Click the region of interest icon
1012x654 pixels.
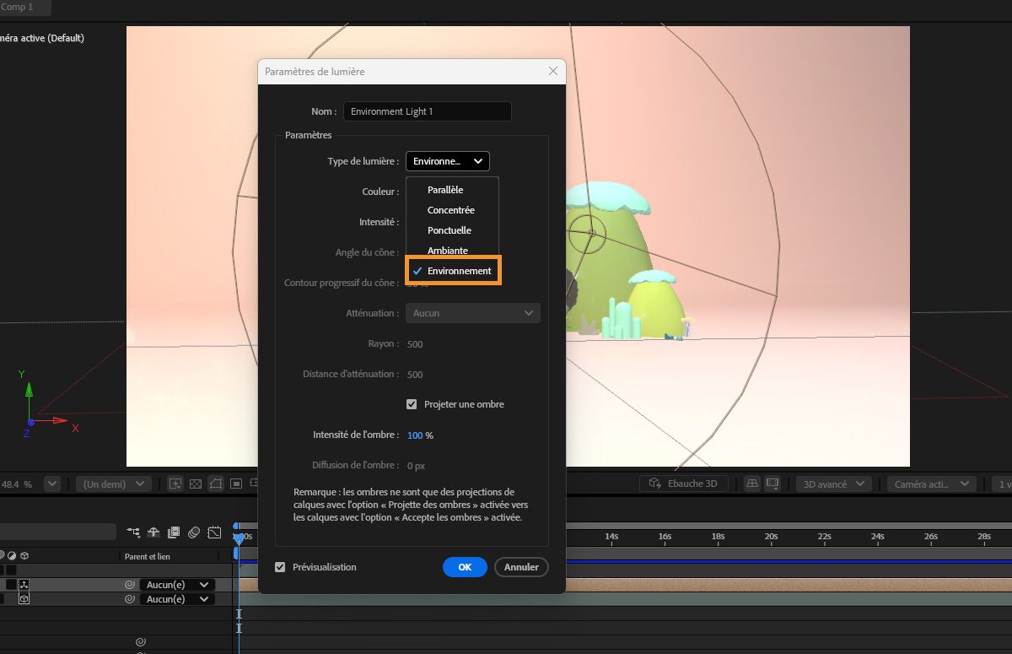236,484
